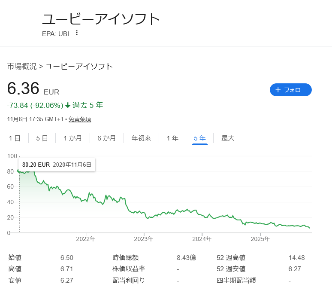Show the 1か月 chart range
This screenshot has width=332, height=290.
pyautogui.click(x=72, y=138)
